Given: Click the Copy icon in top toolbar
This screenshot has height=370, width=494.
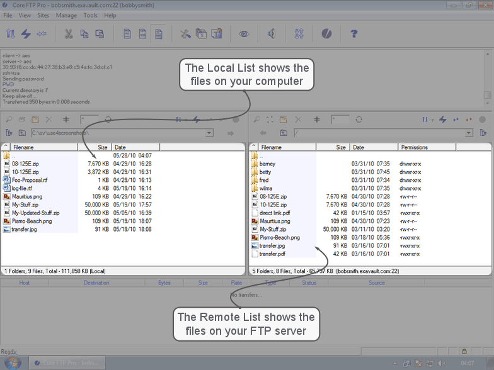Looking at the screenshot, I should point(84,34).
